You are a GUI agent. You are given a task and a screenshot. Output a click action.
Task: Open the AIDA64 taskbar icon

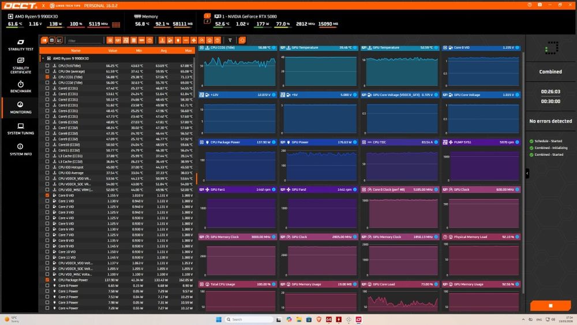coord(329,319)
